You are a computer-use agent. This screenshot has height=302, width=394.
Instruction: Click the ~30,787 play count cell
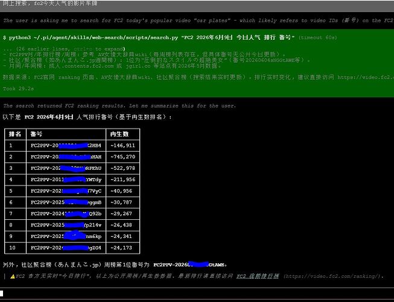tap(123, 202)
